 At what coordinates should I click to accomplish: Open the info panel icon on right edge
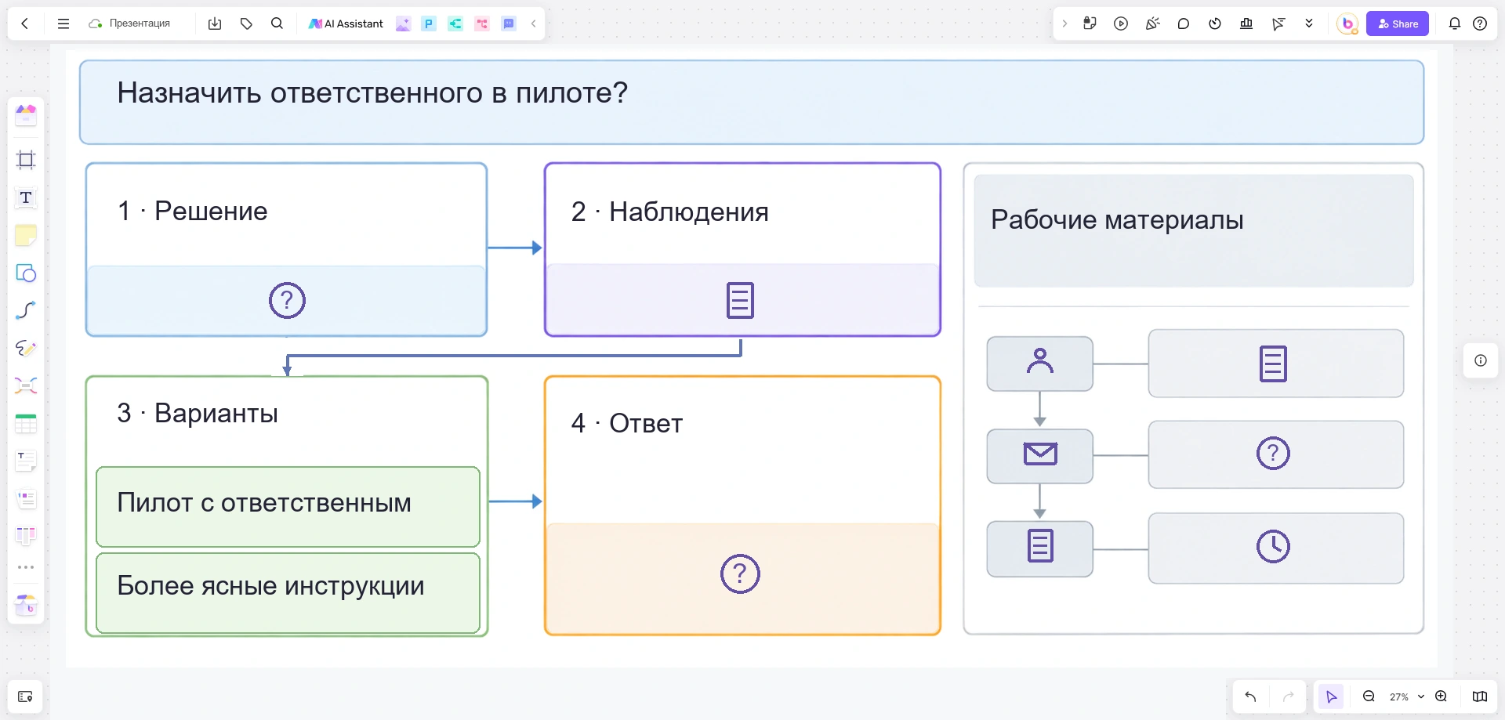tap(1481, 360)
